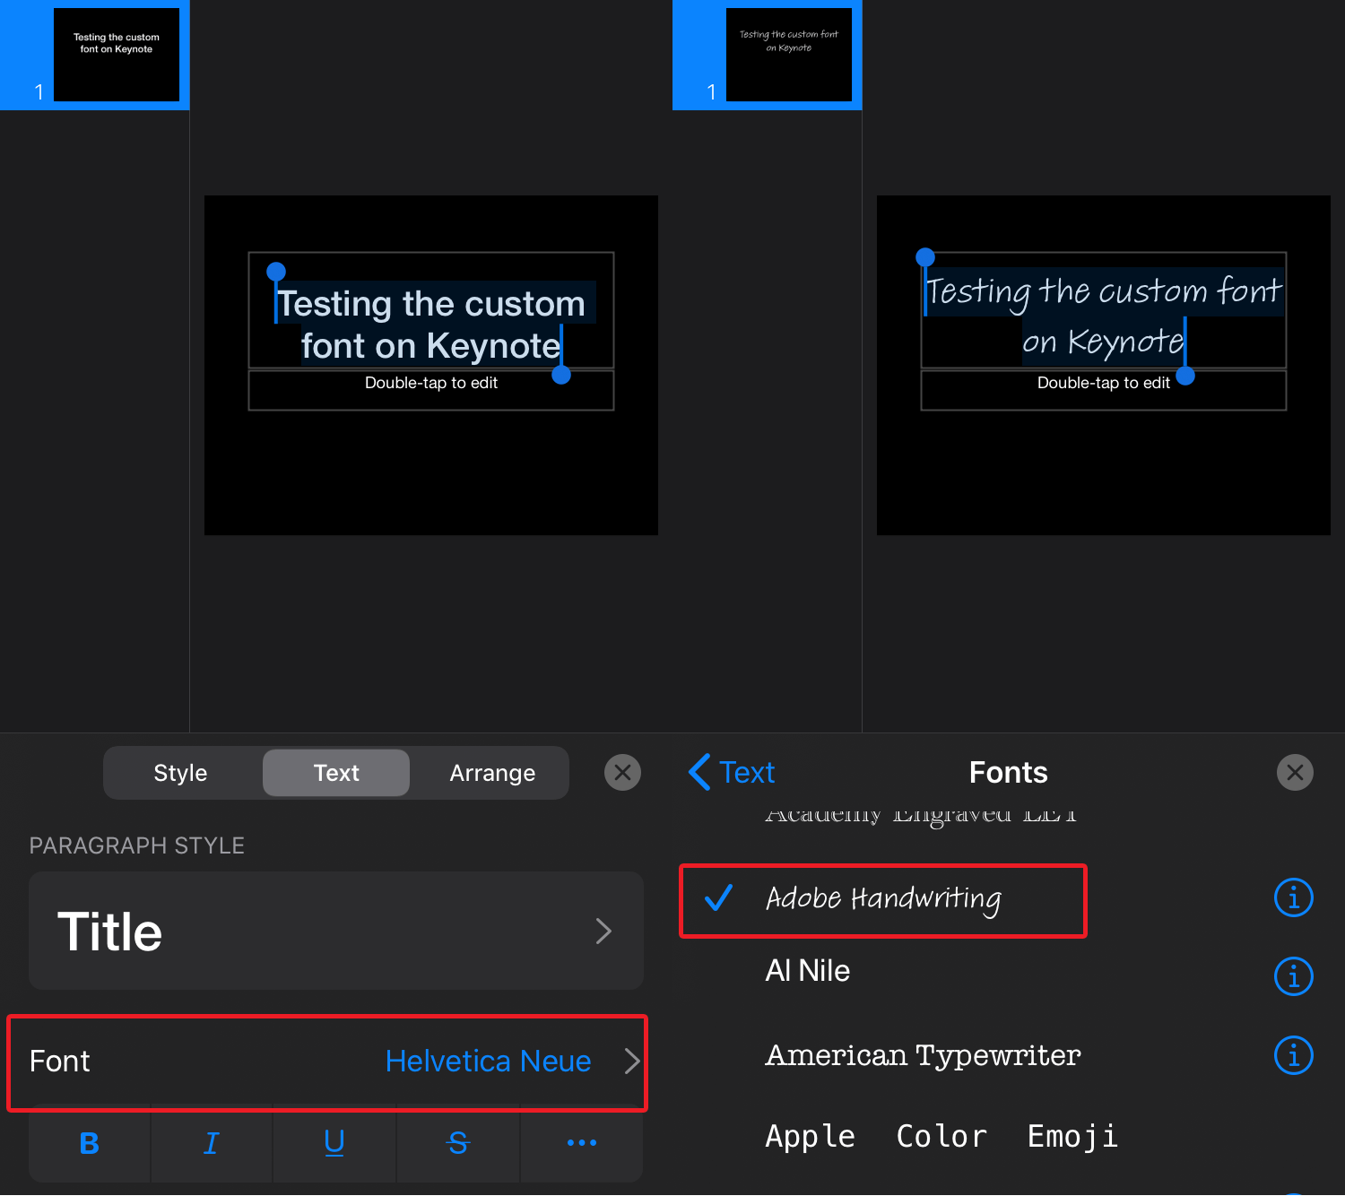
Task: Open the Title paragraph style chooser
Action: (x=336, y=931)
